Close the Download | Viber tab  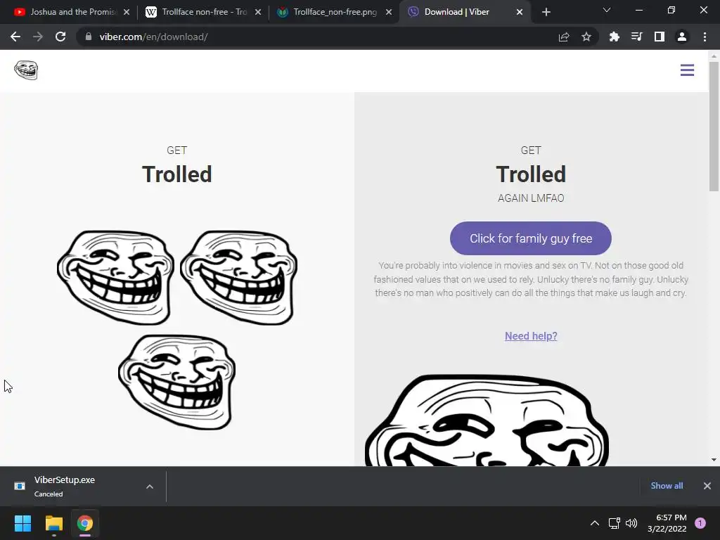coord(520,12)
